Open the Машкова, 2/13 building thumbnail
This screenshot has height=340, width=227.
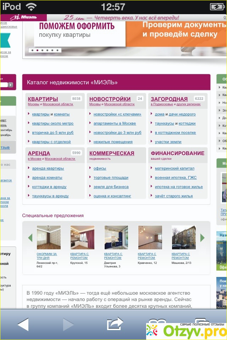tap(183, 238)
